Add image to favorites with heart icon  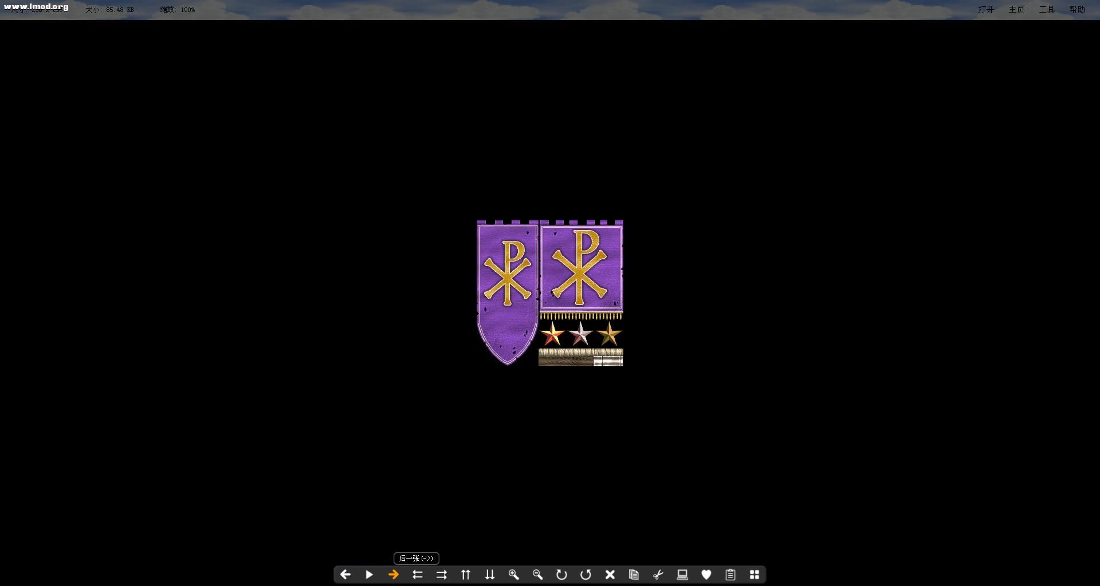point(706,575)
